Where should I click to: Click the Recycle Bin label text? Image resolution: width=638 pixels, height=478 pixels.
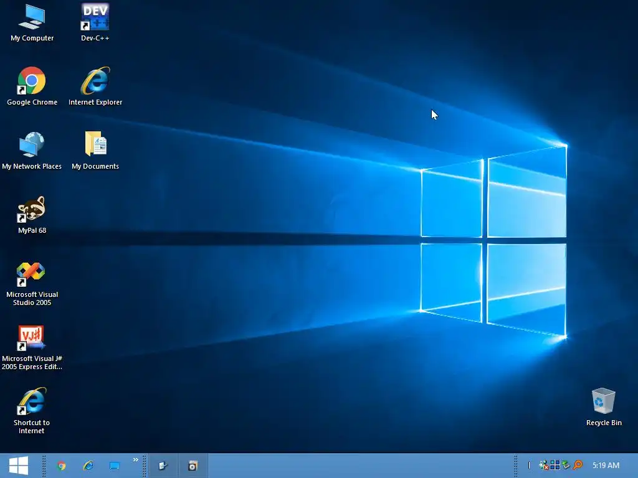[604, 423]
